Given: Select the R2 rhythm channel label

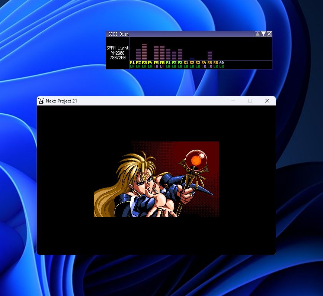Looking at the screenshot, I should (x=192, y=62).
